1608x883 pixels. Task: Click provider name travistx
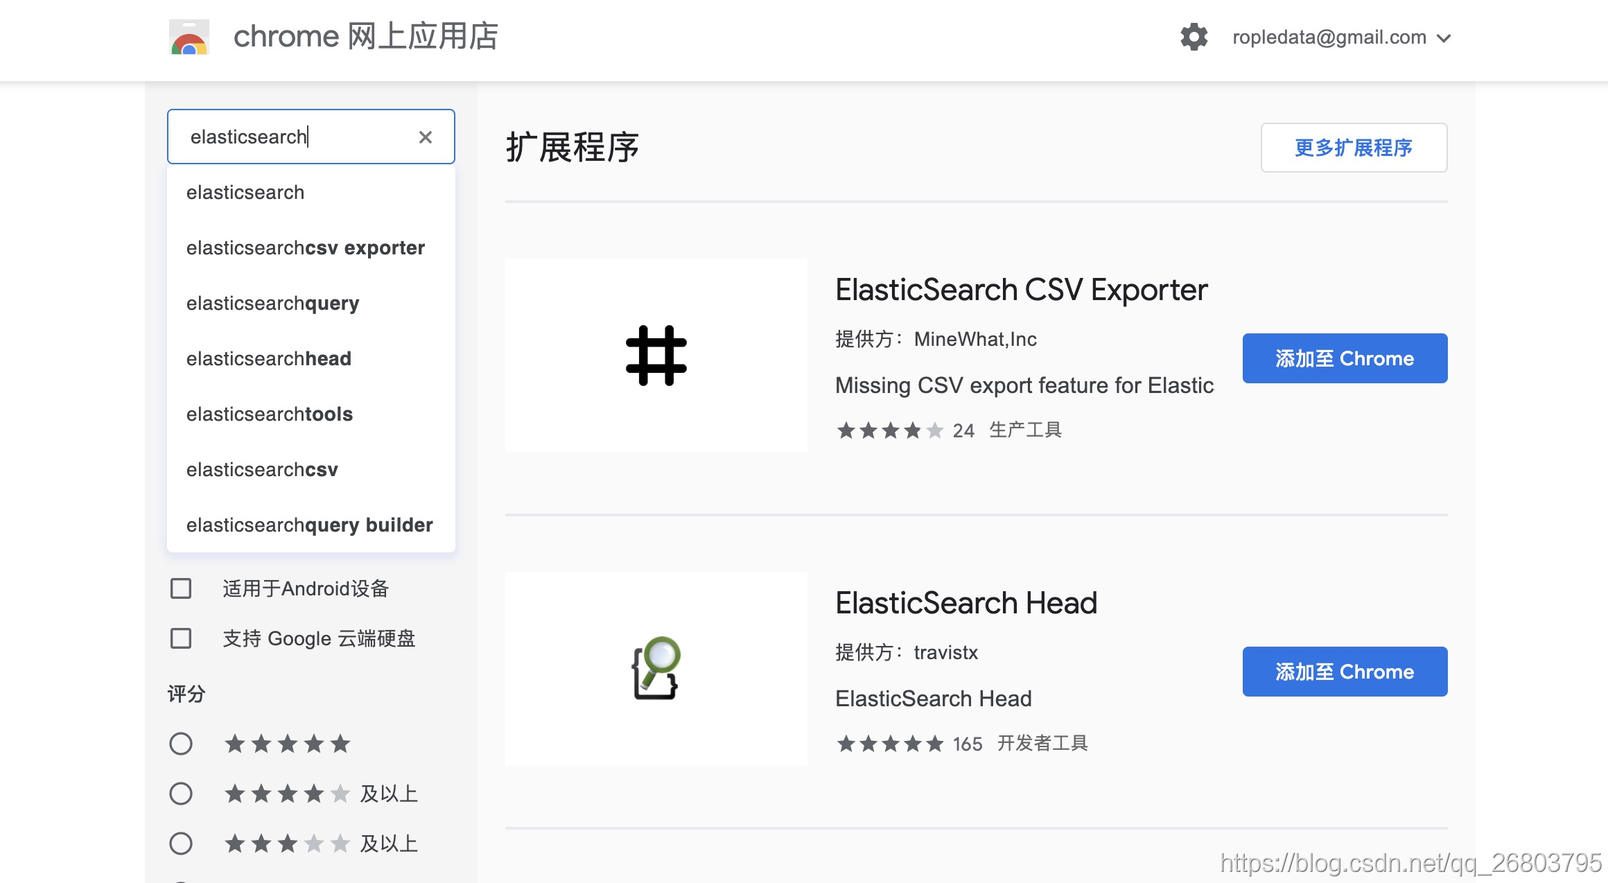(x=945, y=652)
